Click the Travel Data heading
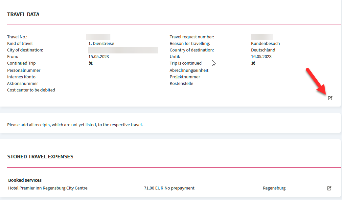Viewport: 342px width, 200px height. coord(23,14)
